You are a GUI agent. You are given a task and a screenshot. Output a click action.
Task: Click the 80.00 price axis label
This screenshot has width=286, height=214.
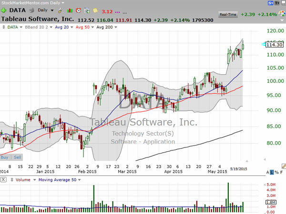pyautogui.click(x=274, y=143)
